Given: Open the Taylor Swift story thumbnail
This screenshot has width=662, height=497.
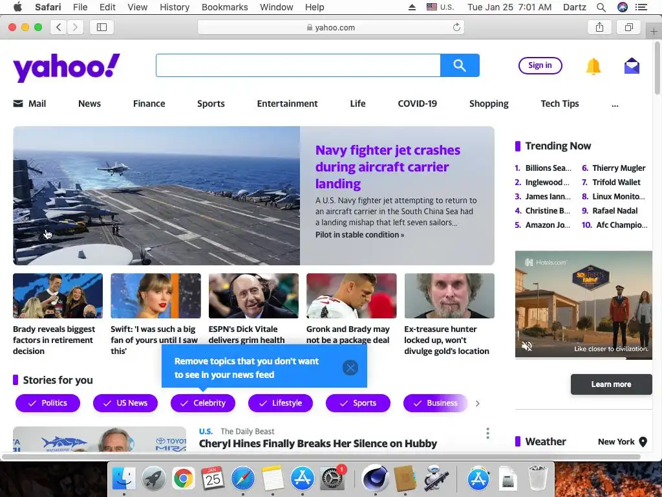Looking at the screenshot, I should (156, 296).
